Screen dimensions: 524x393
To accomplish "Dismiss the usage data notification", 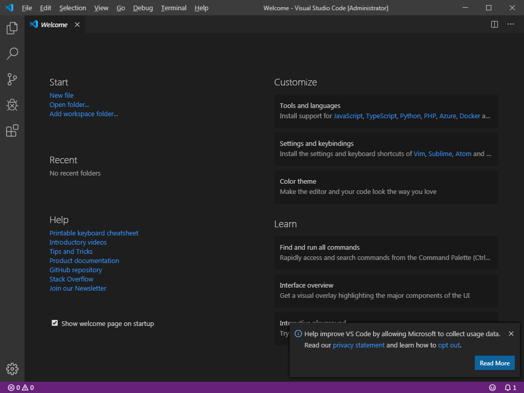I will [x=511, y=334].
